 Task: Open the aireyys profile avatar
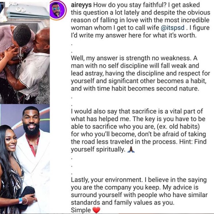pyautogui.click(x=58, y=10)
